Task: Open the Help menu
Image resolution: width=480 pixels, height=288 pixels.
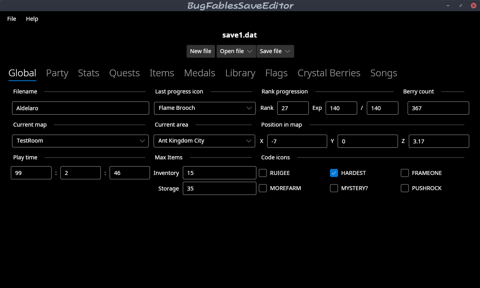Action: (x=32, y=19)
